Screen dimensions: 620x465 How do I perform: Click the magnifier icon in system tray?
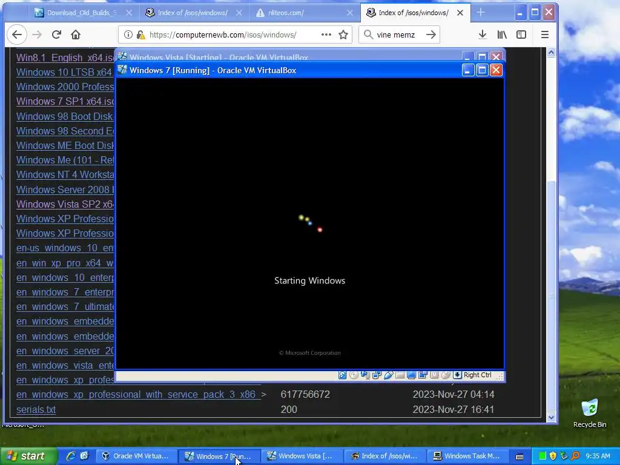575,456
